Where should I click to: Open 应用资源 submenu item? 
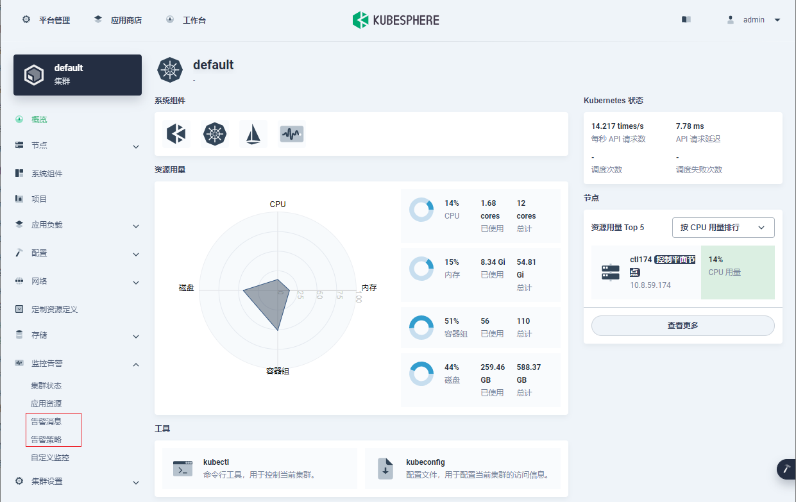(46, 404)
